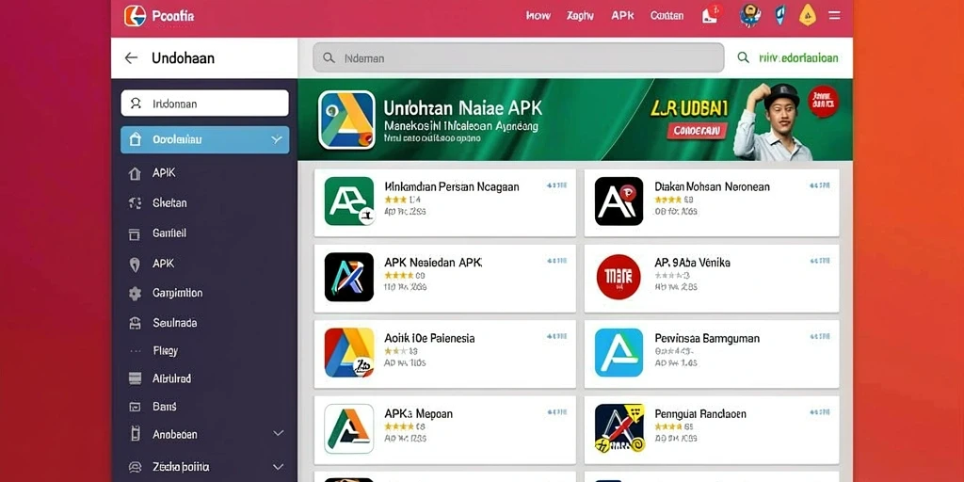Click the Pcoafia logo icon in header
This screenshot has width=964, height=482.
point(135,16)
